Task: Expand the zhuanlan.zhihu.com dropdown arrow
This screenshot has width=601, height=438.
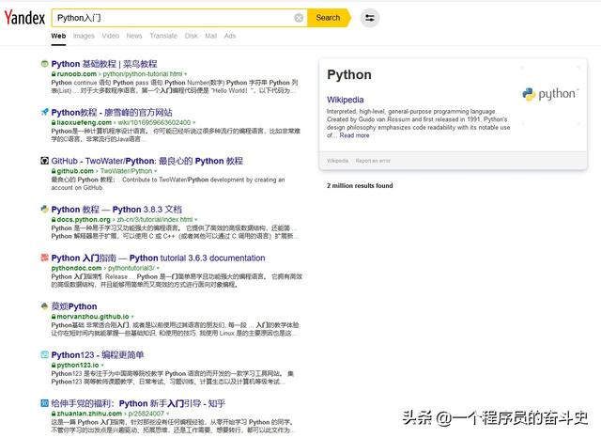Action: [x=167, y=414]
